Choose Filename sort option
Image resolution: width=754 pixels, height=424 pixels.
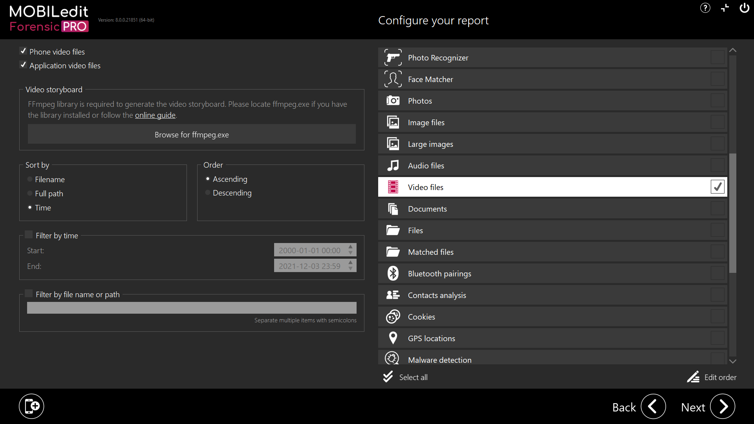click(30, 179)
